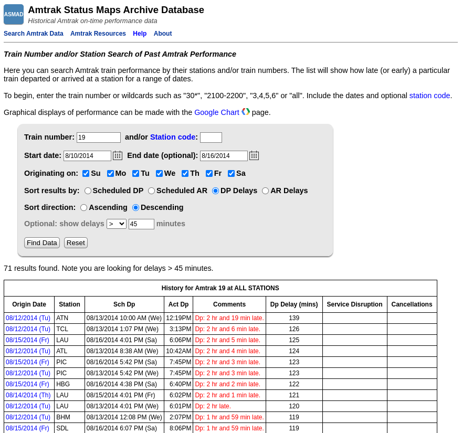Image resolution: width=462 pixels, height=433 pixels.
Task: Open 08/12/2014 origin date for TCL row
Action: click(28, 329)
